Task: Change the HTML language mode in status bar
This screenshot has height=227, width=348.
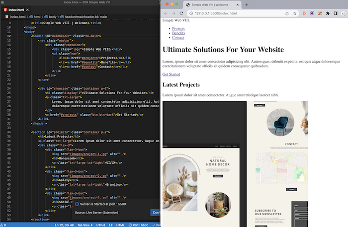Action: tap(120, 225)
